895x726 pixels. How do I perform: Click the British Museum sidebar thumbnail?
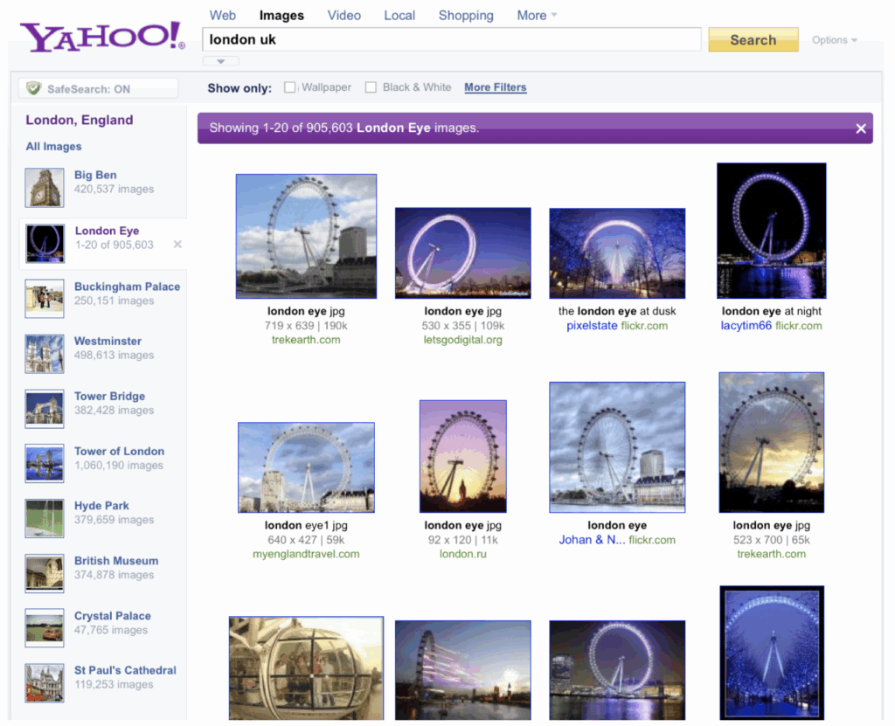point(44,573)
